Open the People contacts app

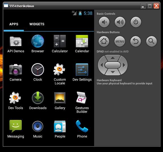point(60,129)
